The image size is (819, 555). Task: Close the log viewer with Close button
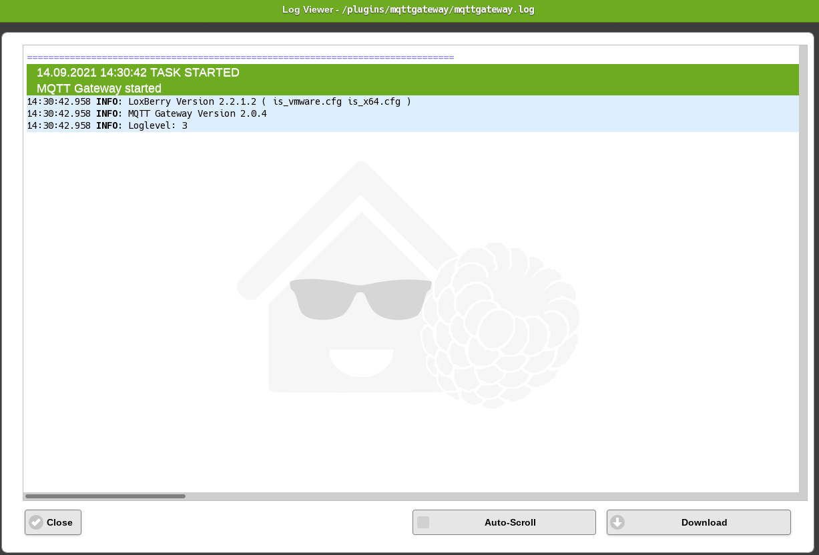[53, 522]
